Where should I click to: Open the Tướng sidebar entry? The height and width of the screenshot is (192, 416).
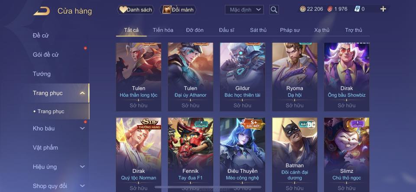tap(42, 74)
